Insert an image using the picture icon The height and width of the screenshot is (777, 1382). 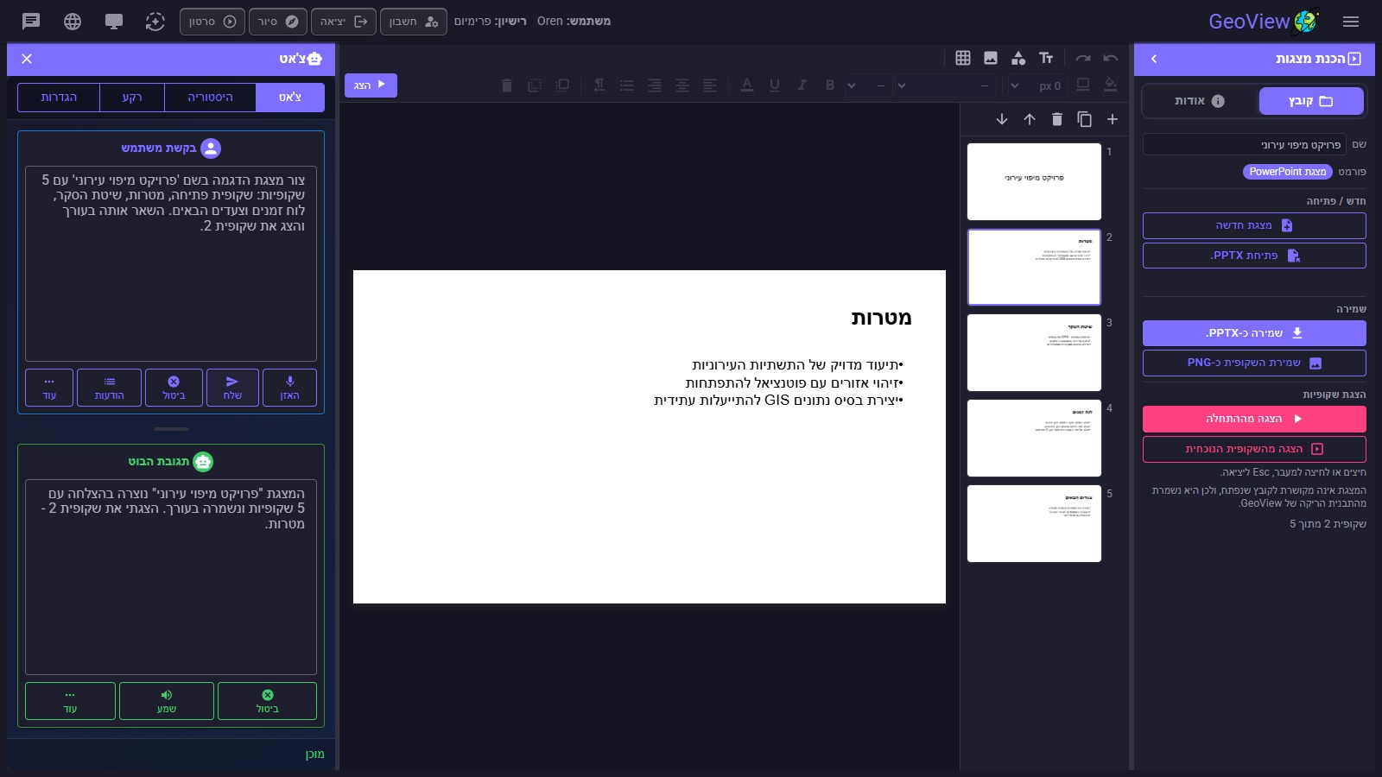point(991,58)
